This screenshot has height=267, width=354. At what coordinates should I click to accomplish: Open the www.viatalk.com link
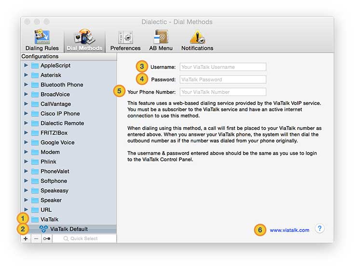(x=289, y=230)
